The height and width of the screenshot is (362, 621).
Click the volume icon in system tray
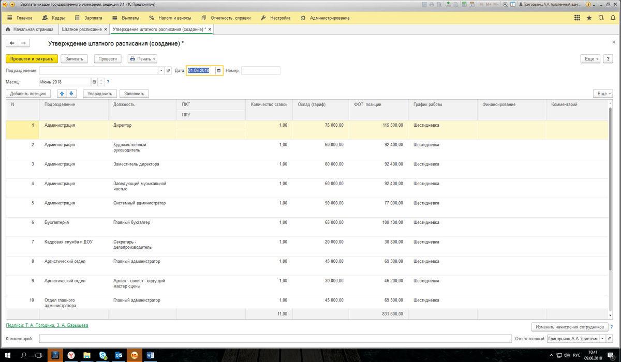(x=567, y=355)
